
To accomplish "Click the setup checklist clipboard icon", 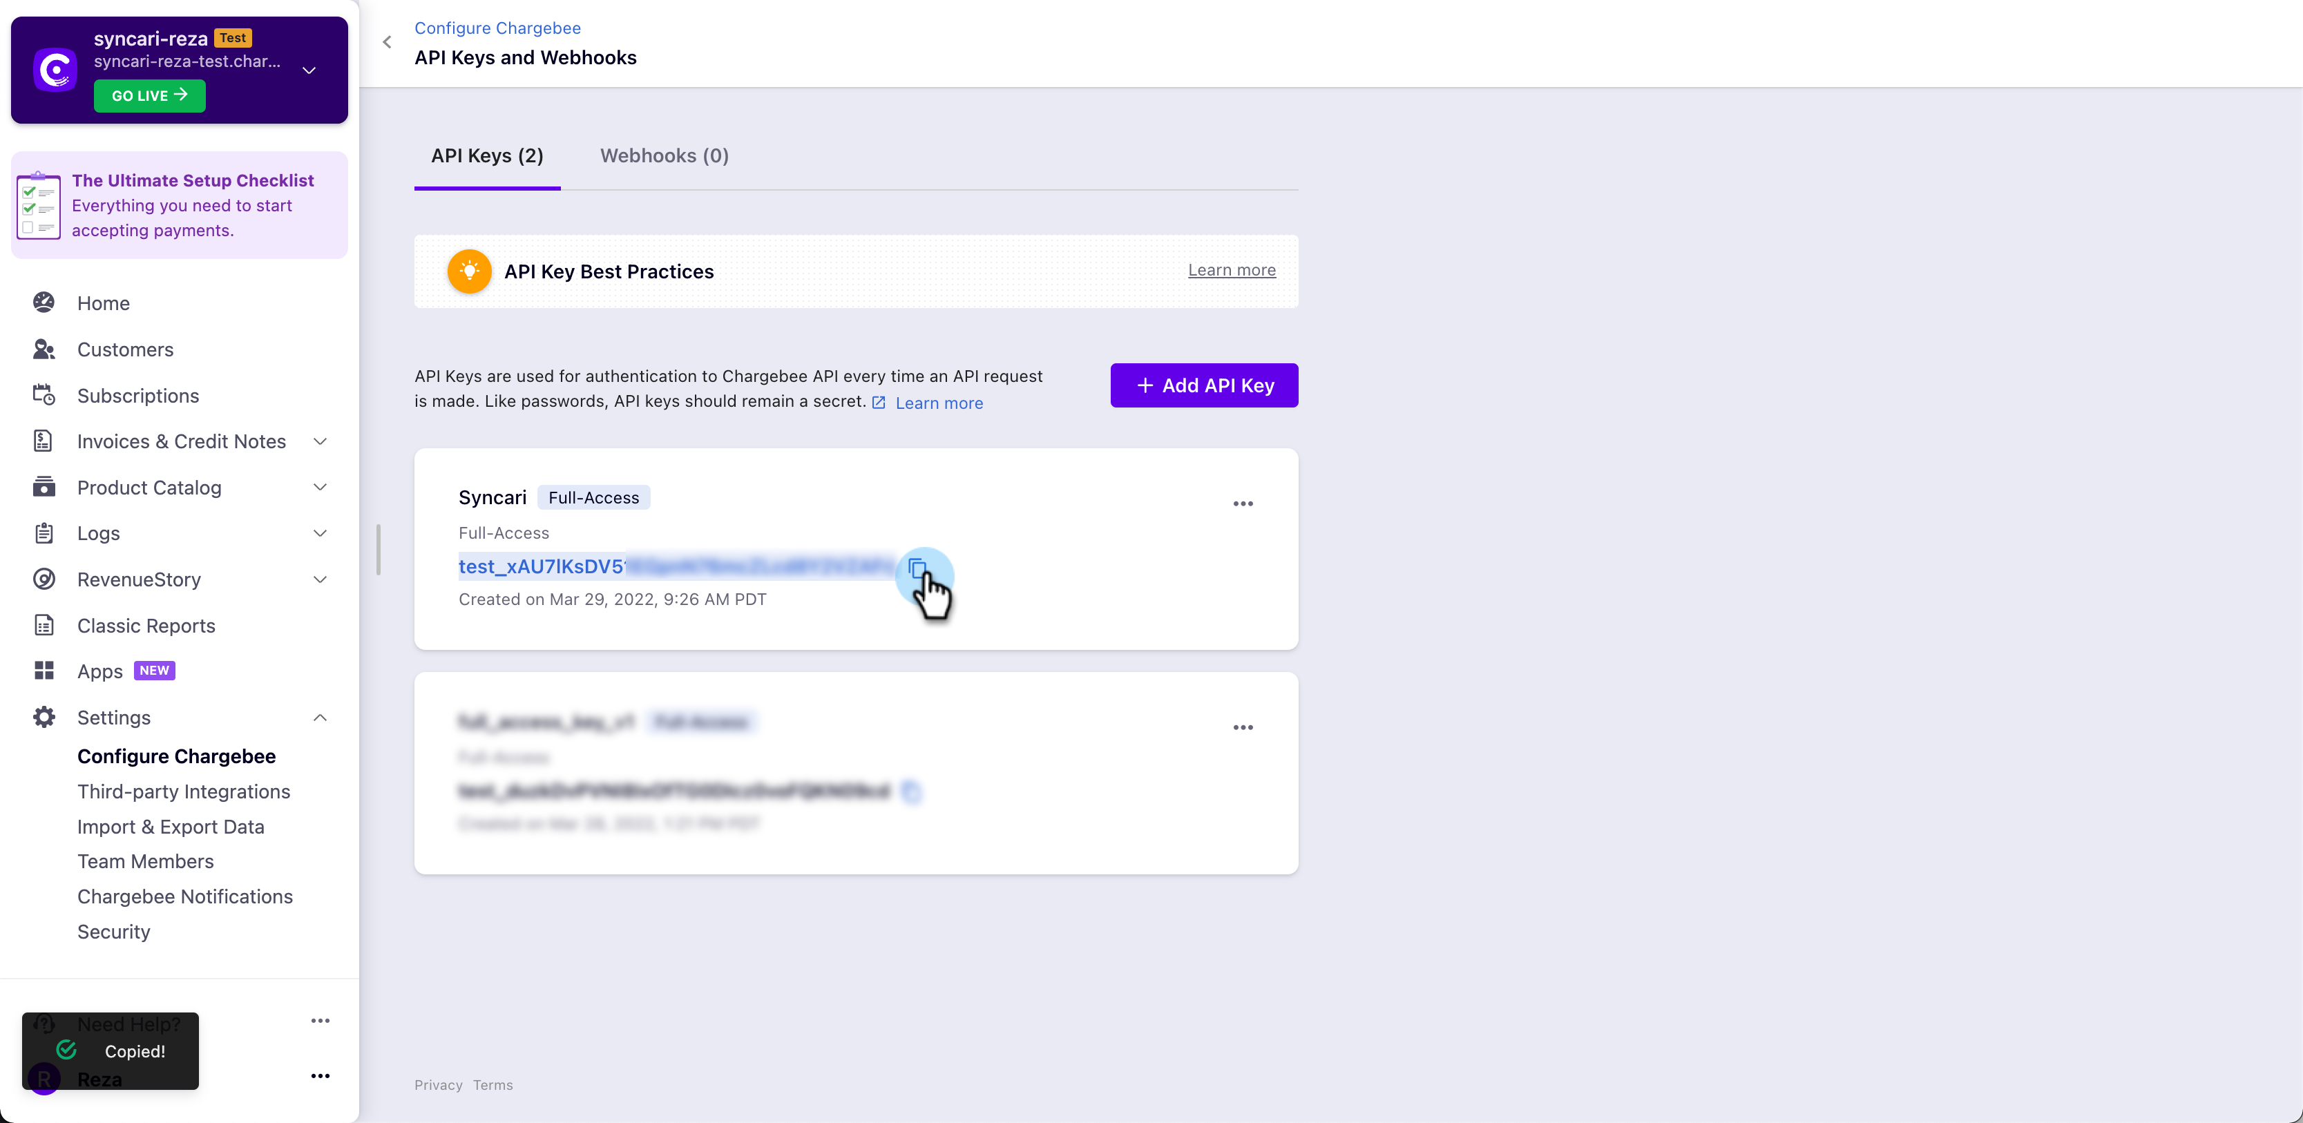I will 39,204.
